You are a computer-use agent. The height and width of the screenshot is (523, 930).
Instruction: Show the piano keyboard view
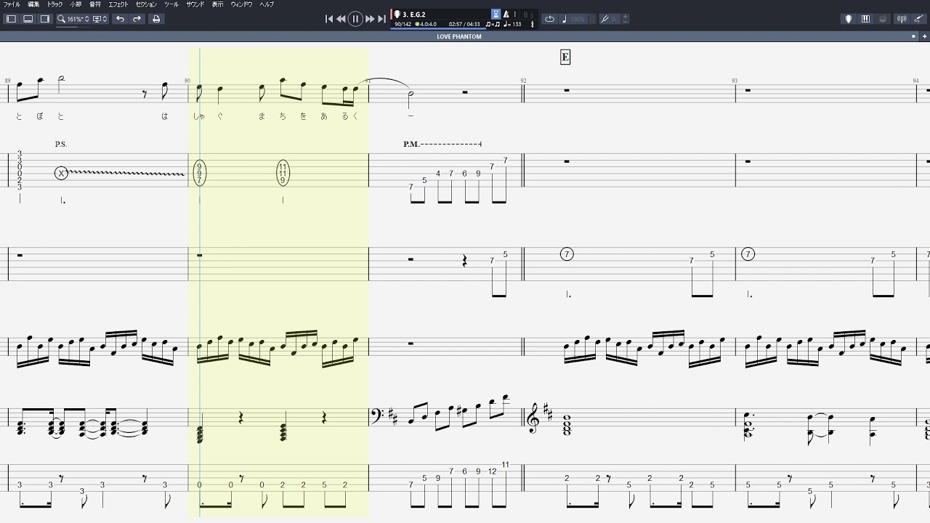(x=865, y=19)
